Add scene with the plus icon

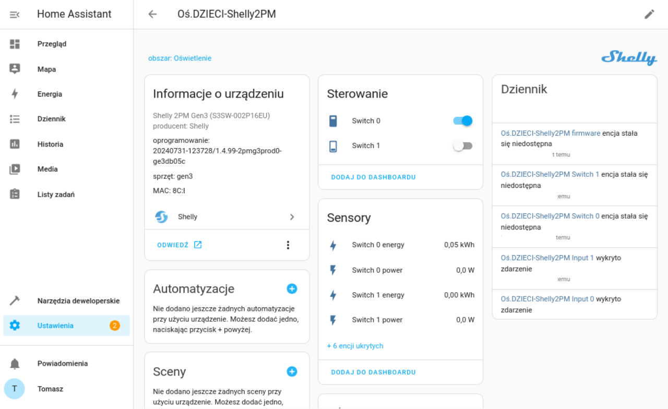[x=292, y=371]
